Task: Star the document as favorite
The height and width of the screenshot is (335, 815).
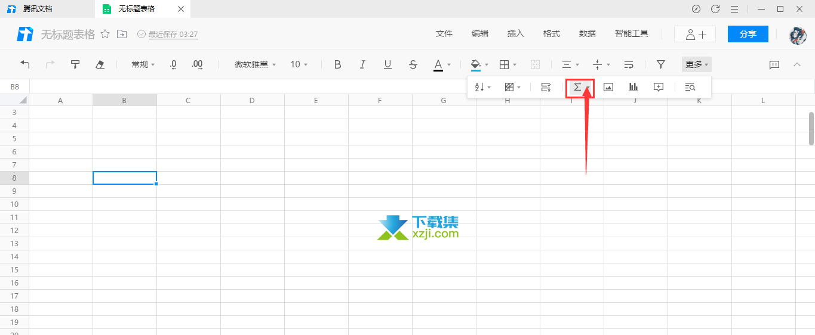Action: point(105,34)
